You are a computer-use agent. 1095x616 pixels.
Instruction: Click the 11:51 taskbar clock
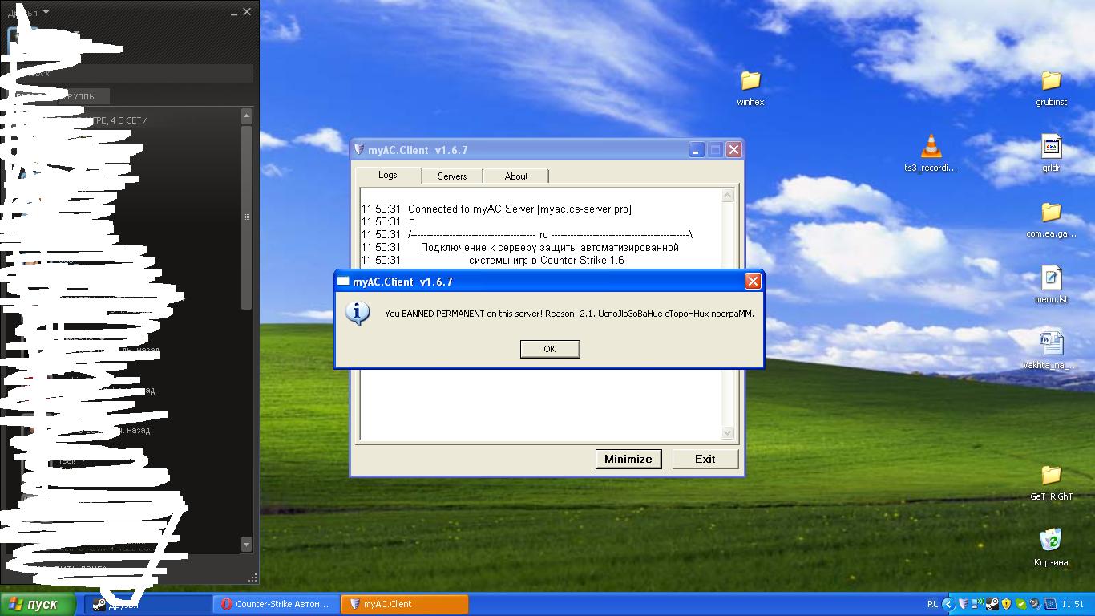[1073, 604]
